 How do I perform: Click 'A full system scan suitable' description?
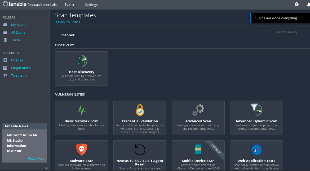tap(81, 127)
